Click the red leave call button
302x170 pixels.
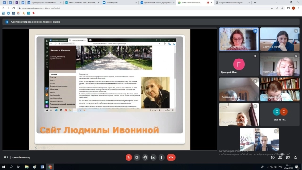[x=171, y=157]
